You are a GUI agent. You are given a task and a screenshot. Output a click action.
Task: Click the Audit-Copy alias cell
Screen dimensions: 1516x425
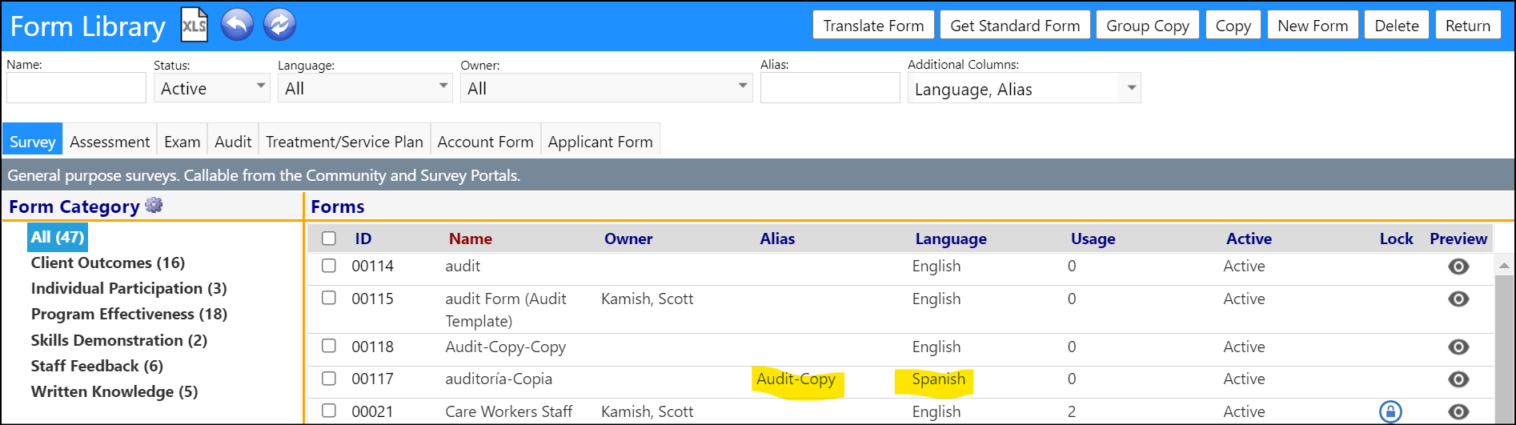(796, 379)
